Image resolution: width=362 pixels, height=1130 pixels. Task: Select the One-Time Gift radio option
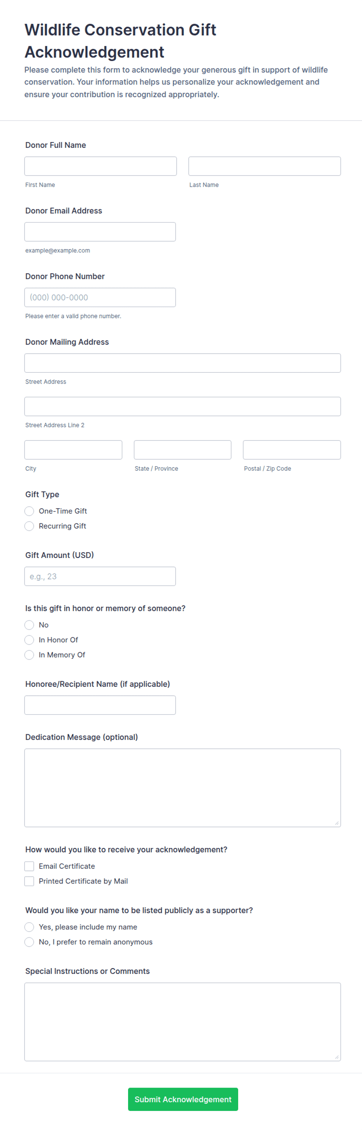(30, 511)
